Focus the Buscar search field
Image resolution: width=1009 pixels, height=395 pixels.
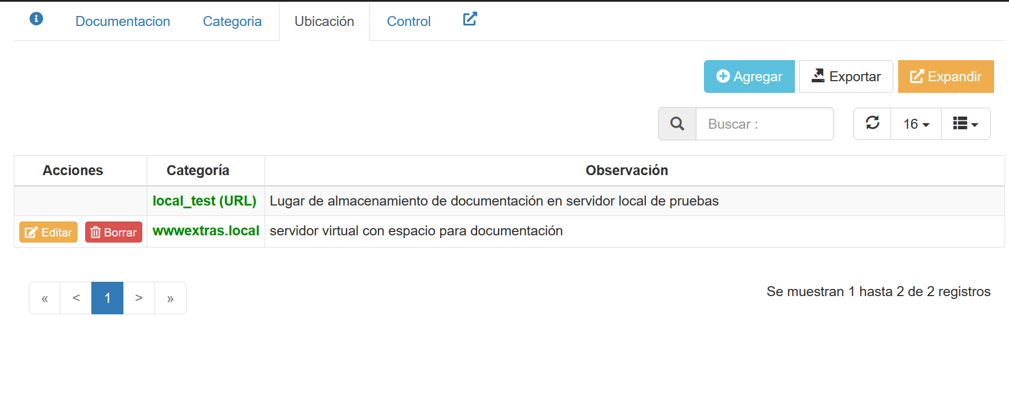pos(764,124)
